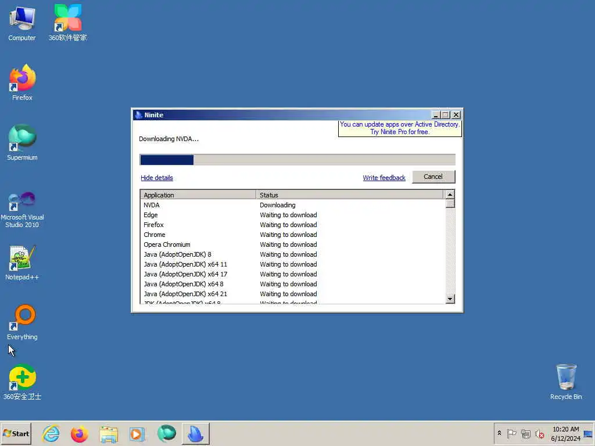Open Windows Media Player from taskbar
Screen dimensions: 595x446
tap(137, 433)
